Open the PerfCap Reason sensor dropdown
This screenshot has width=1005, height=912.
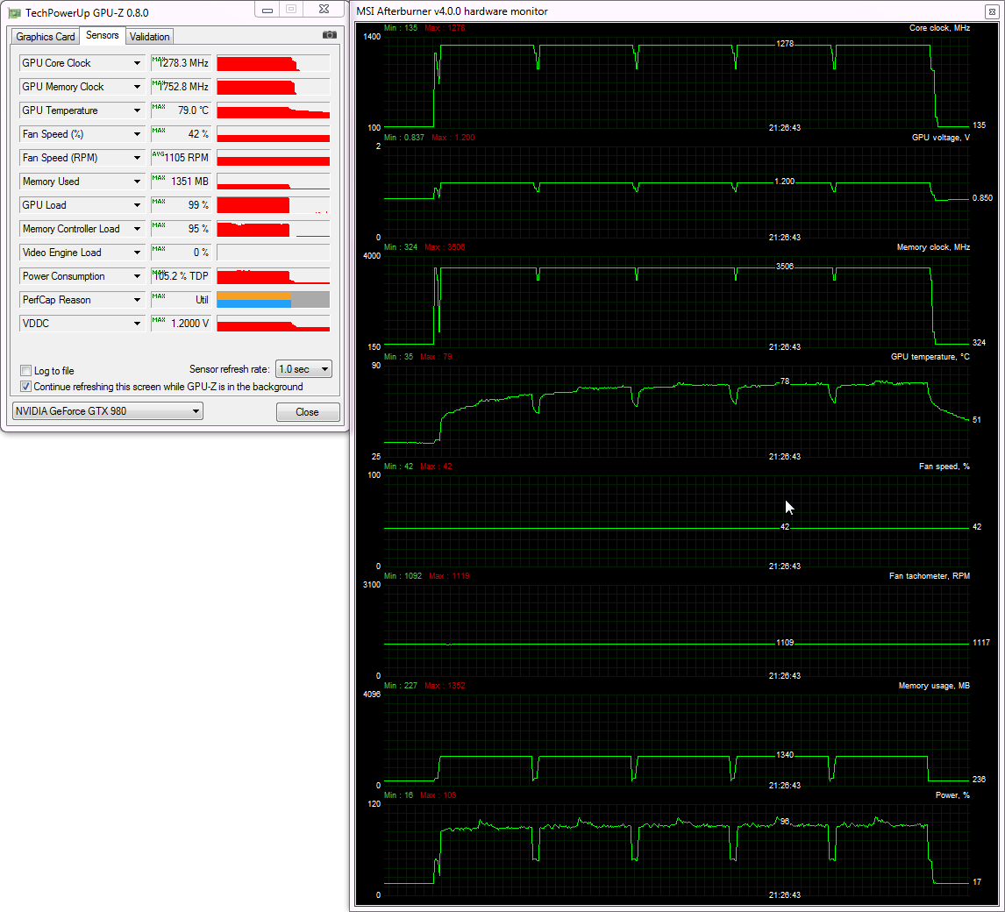[137, 300]
